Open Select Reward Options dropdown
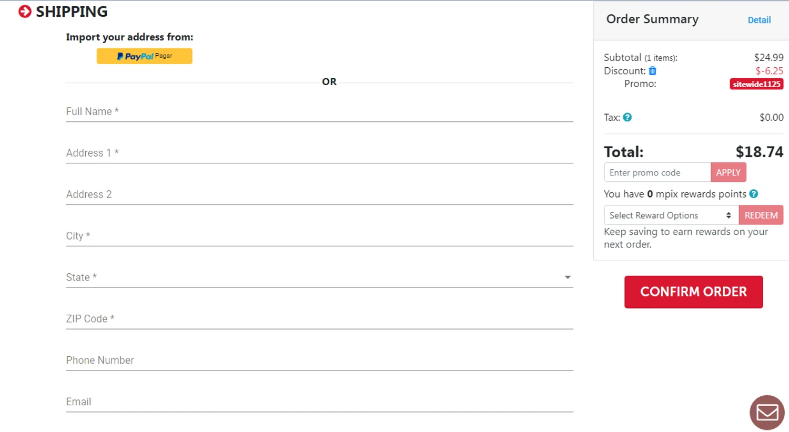Viewport: 789px width, 432px height. 671,215
